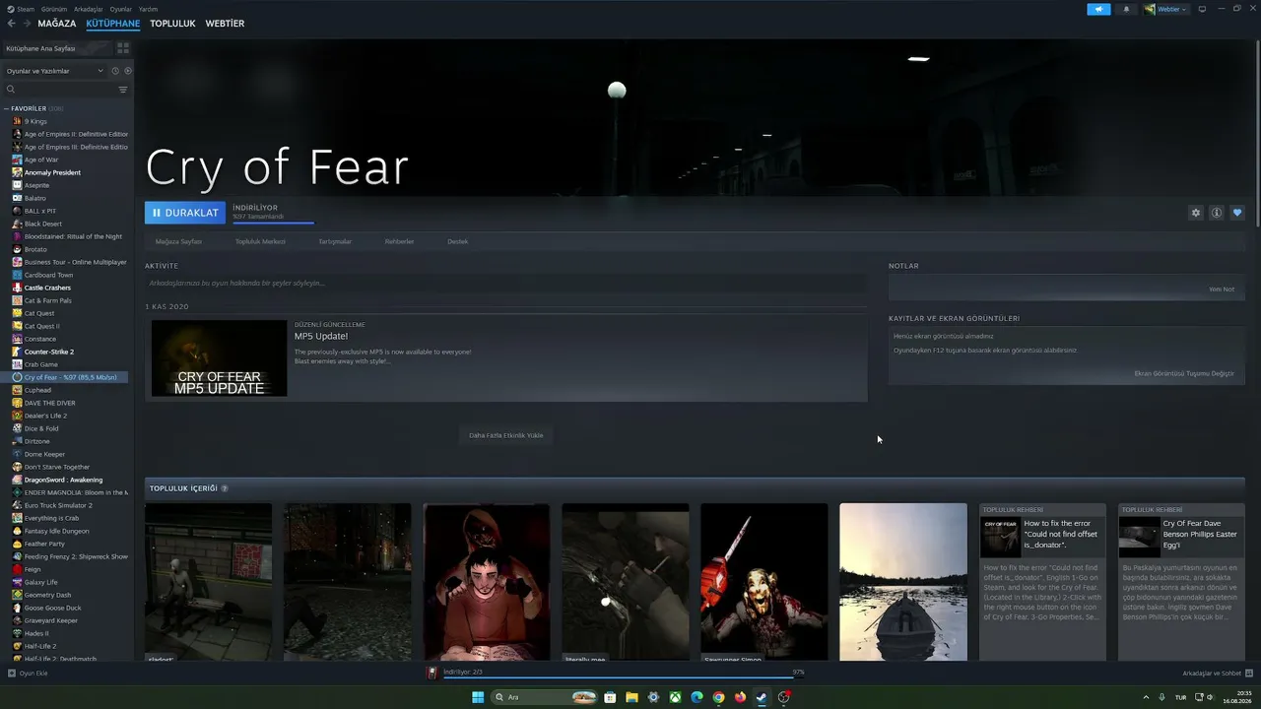The width and height of the screenshot is (1261, 709).
Task: Open the blue announcements megaphone button
Action: click(1098, 9)
